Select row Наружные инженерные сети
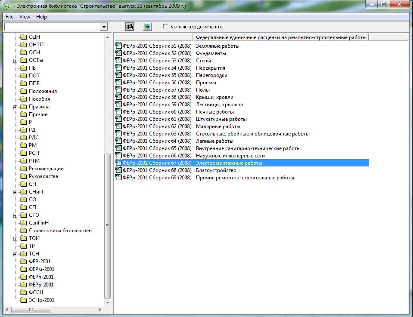The height and width of the screenshot is (317, 413). pos(242,155)
